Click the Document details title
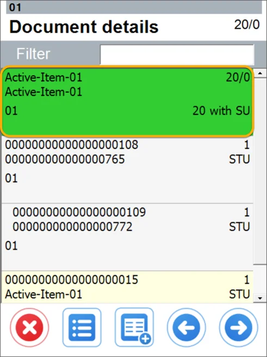This screenshot has height=357, width=267. tap(84, 27)
